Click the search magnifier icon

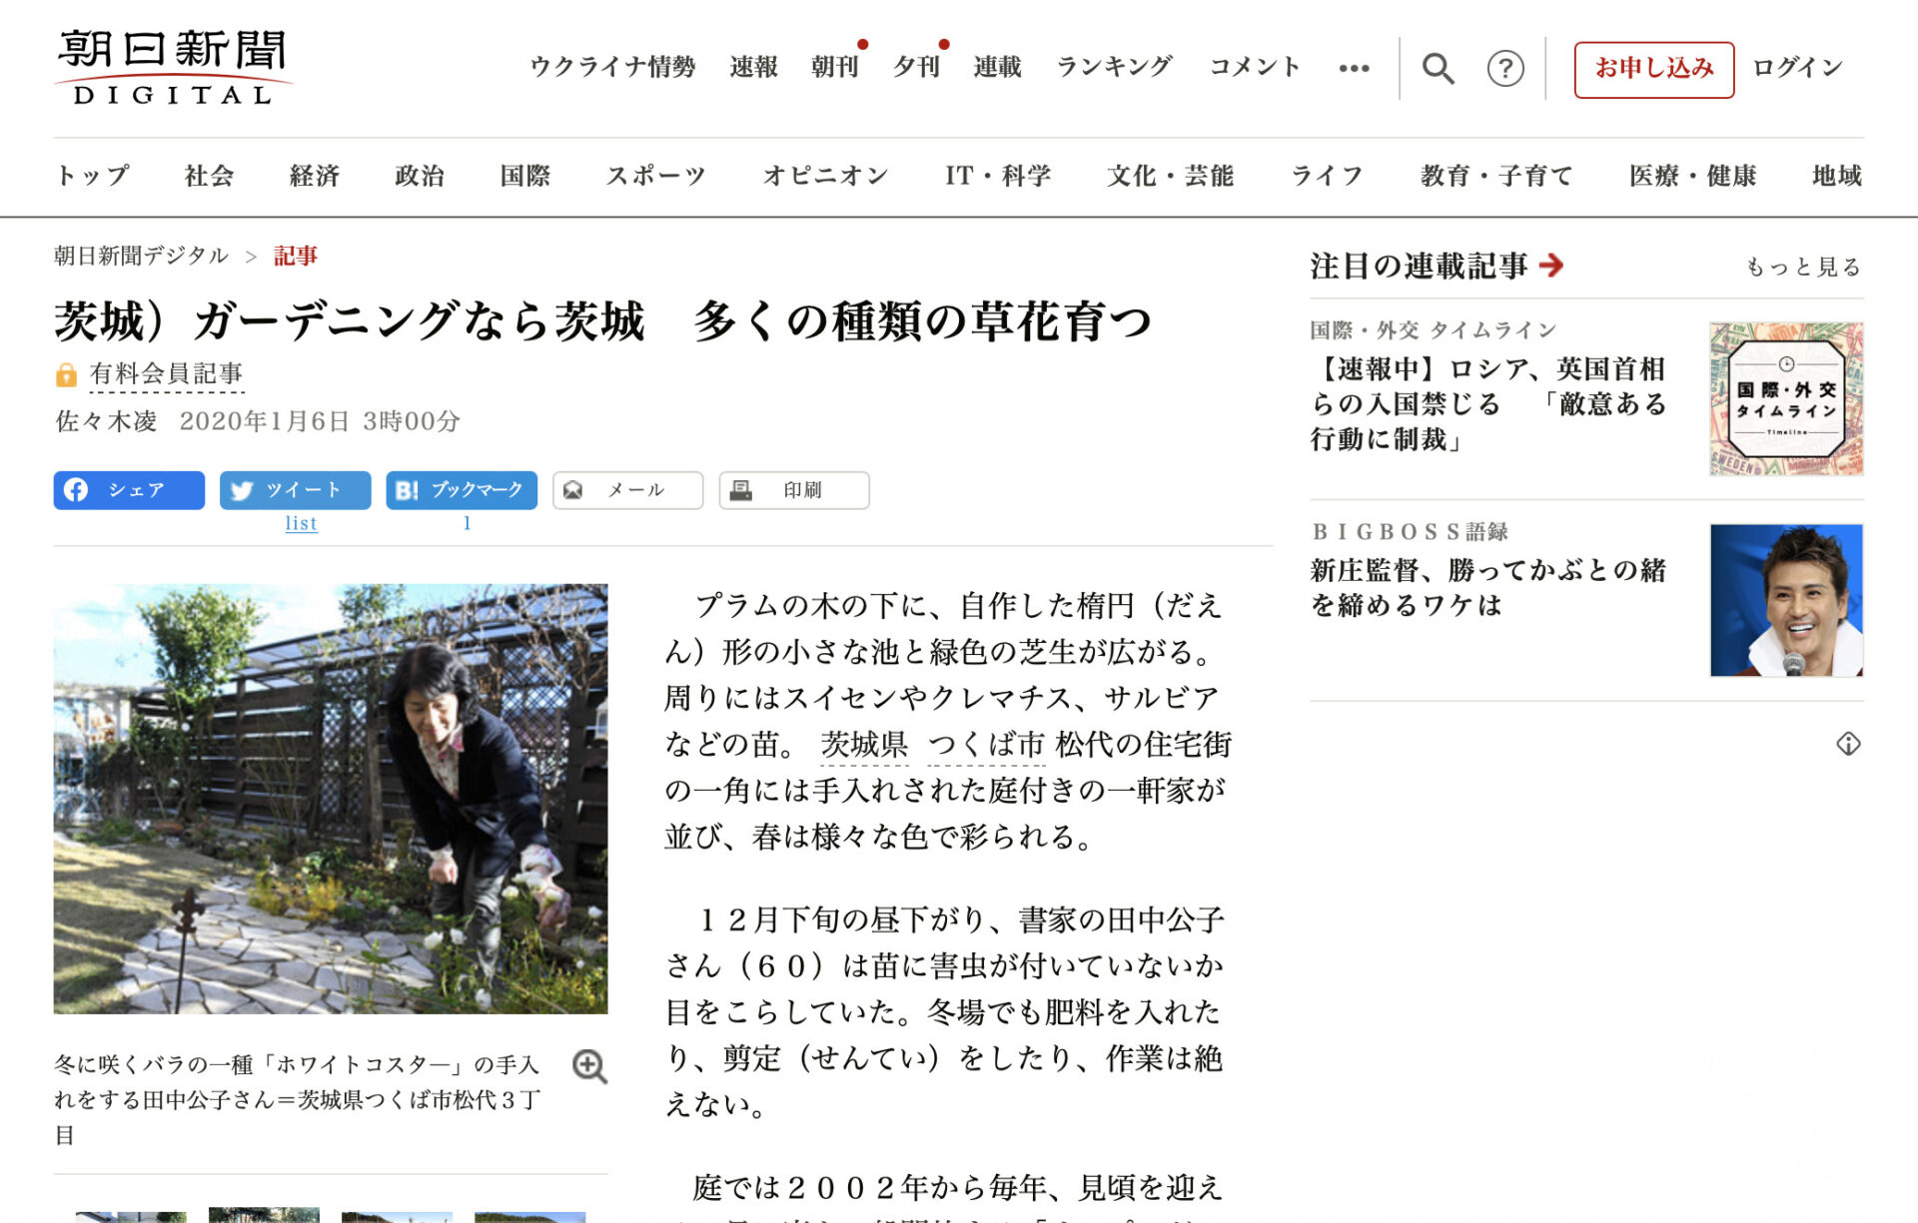click(x=1438, y=68)
